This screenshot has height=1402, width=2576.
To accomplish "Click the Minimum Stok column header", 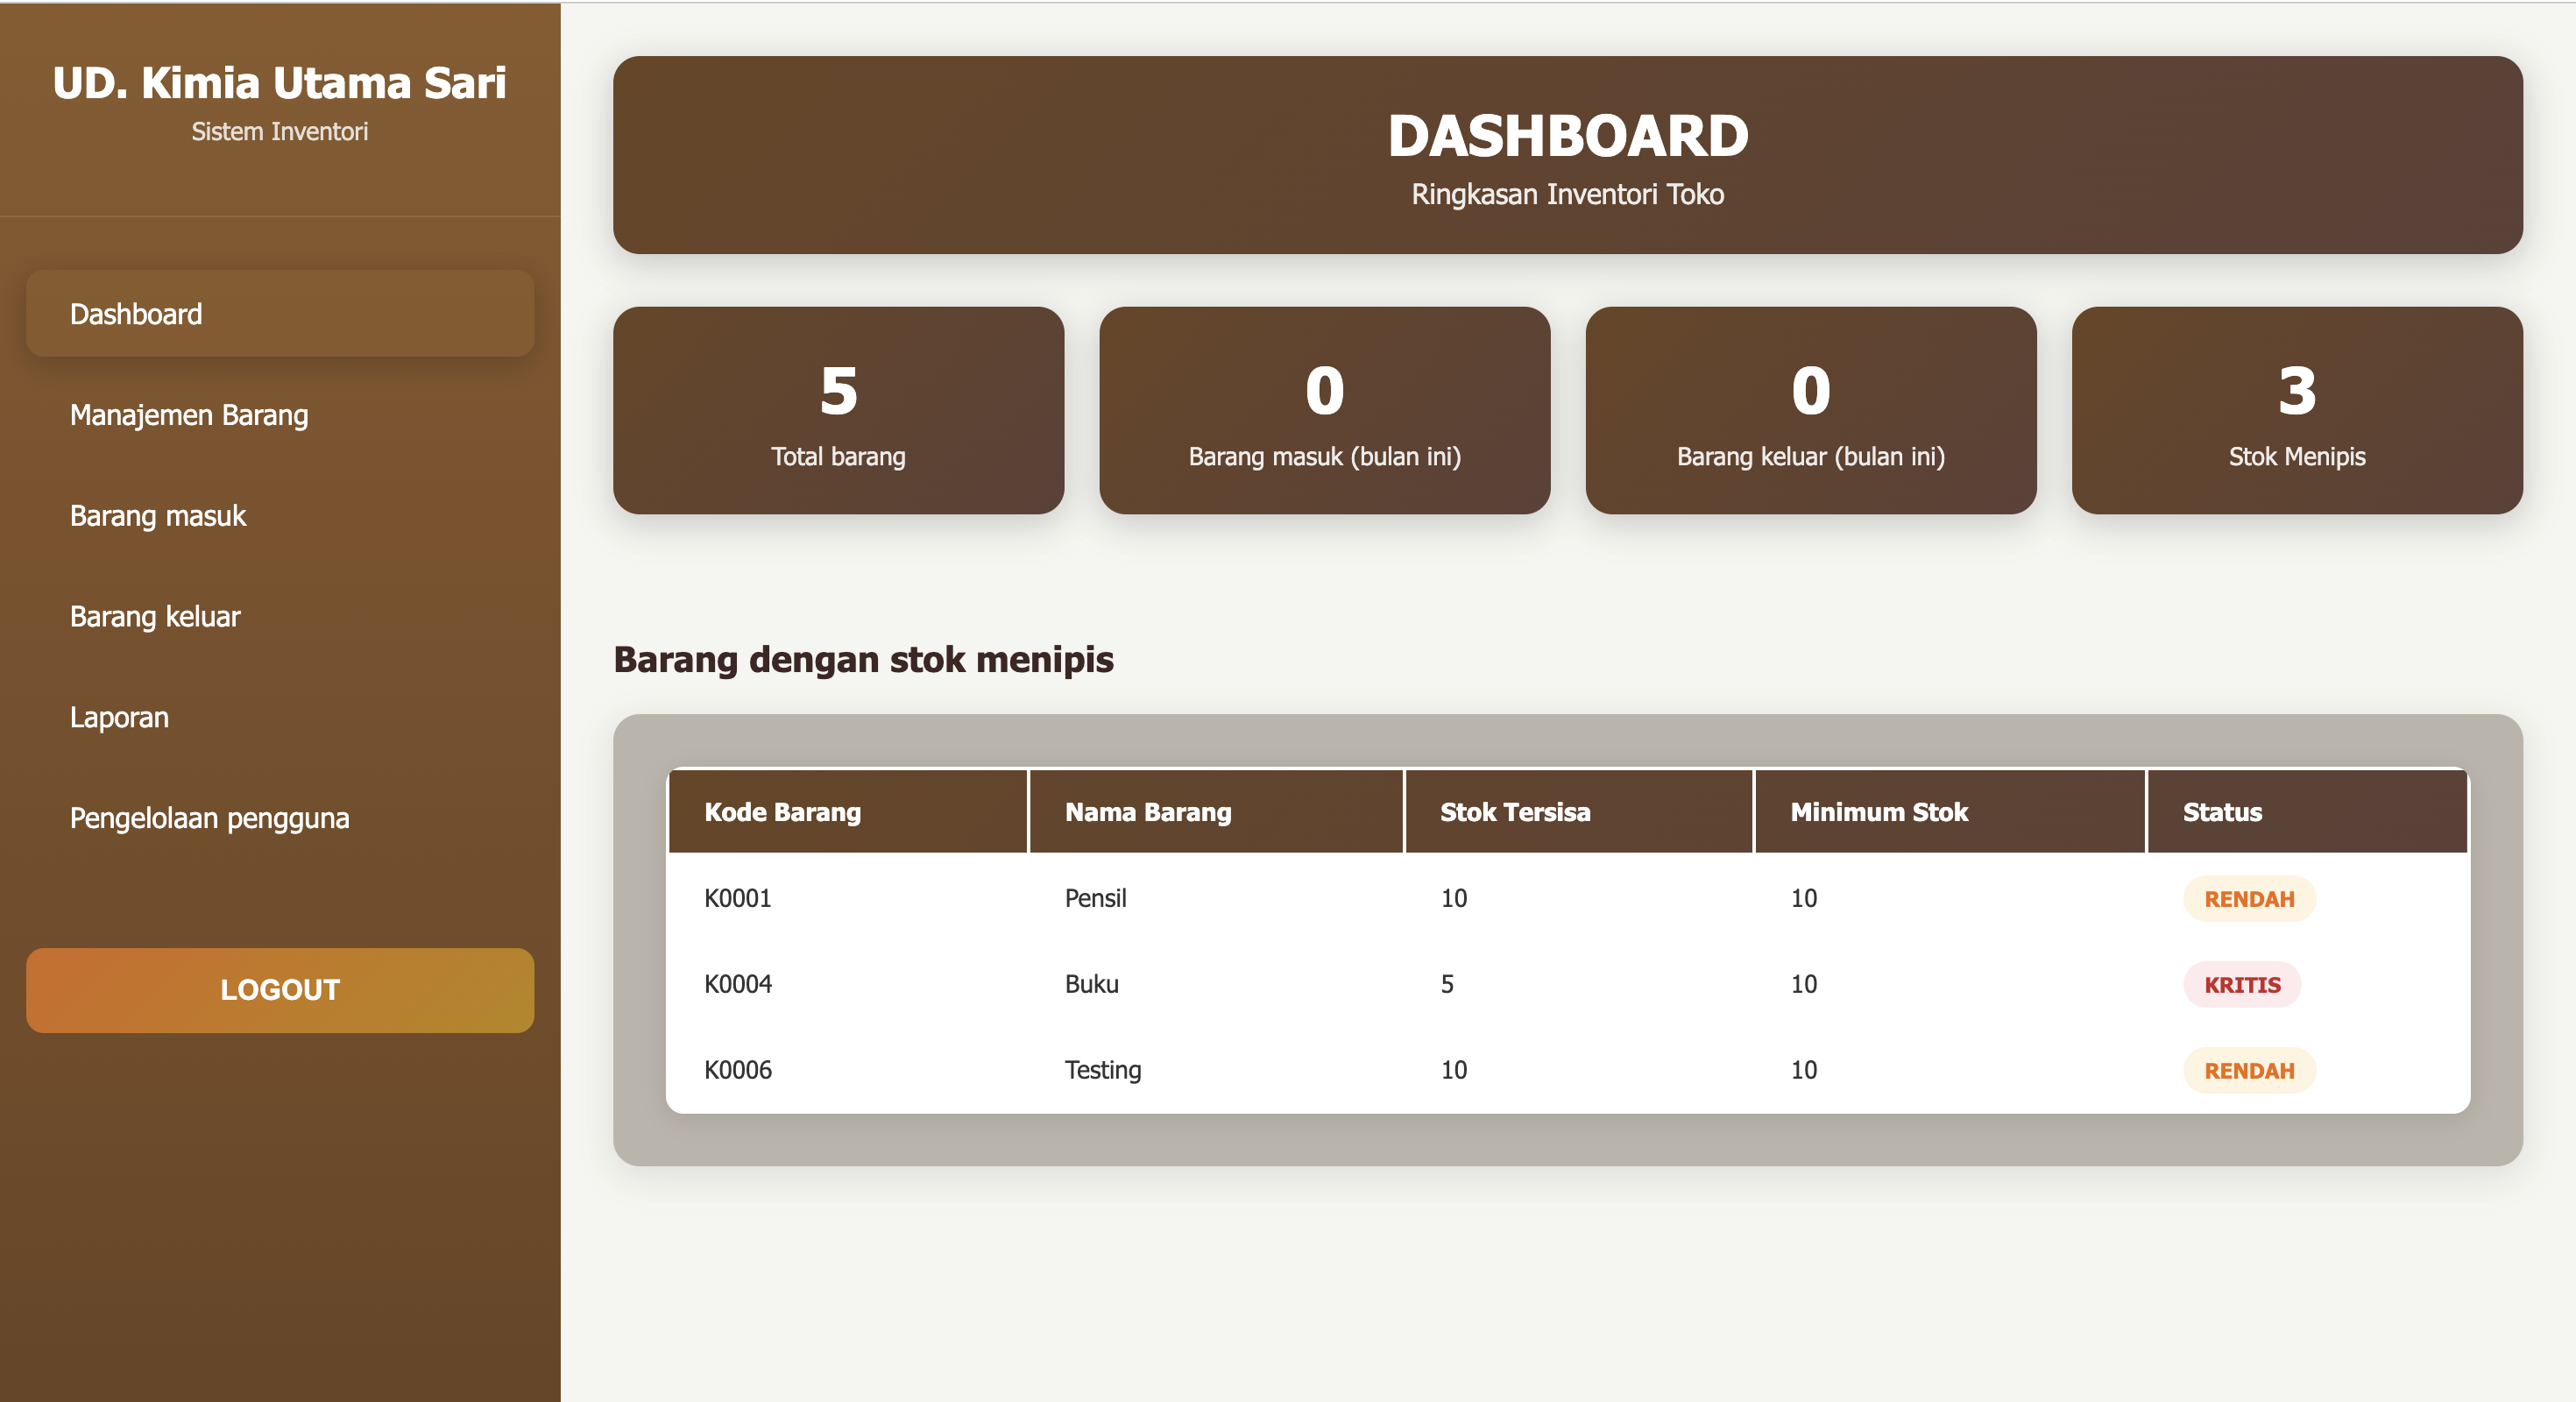I will click(x=1878, y=812).
